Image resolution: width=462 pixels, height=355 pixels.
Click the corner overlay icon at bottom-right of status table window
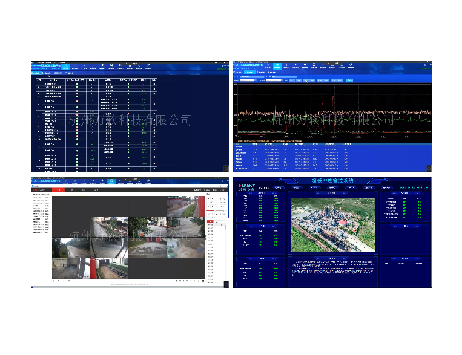pos(226,168)
